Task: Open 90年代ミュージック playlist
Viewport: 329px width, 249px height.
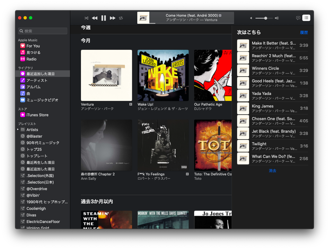Action: click(43, 143)
